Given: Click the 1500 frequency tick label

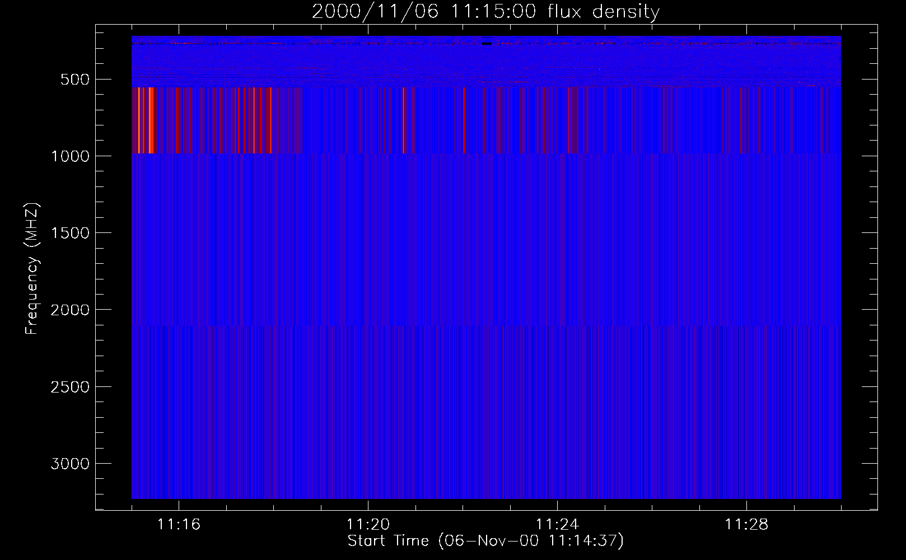Looking at the screenshot, I should [70, 233].
